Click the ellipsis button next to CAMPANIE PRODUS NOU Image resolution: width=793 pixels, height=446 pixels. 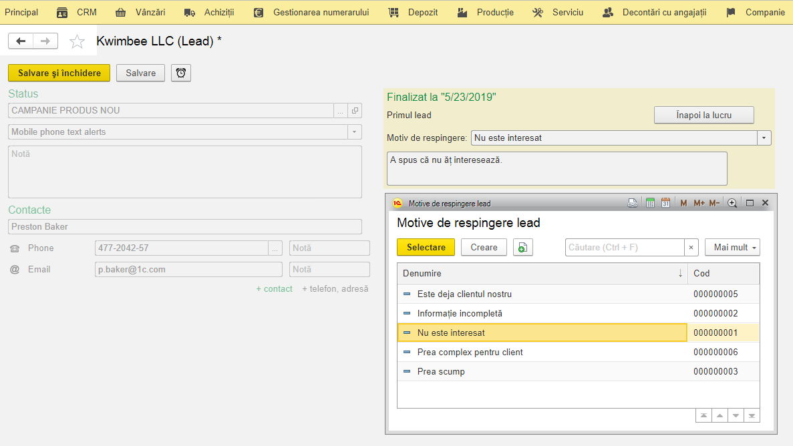[x=340, y=110]
